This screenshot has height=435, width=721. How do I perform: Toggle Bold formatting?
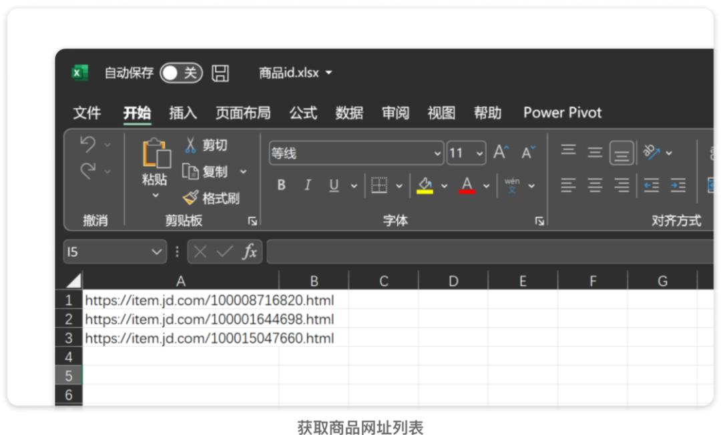(x=282, y=185)
